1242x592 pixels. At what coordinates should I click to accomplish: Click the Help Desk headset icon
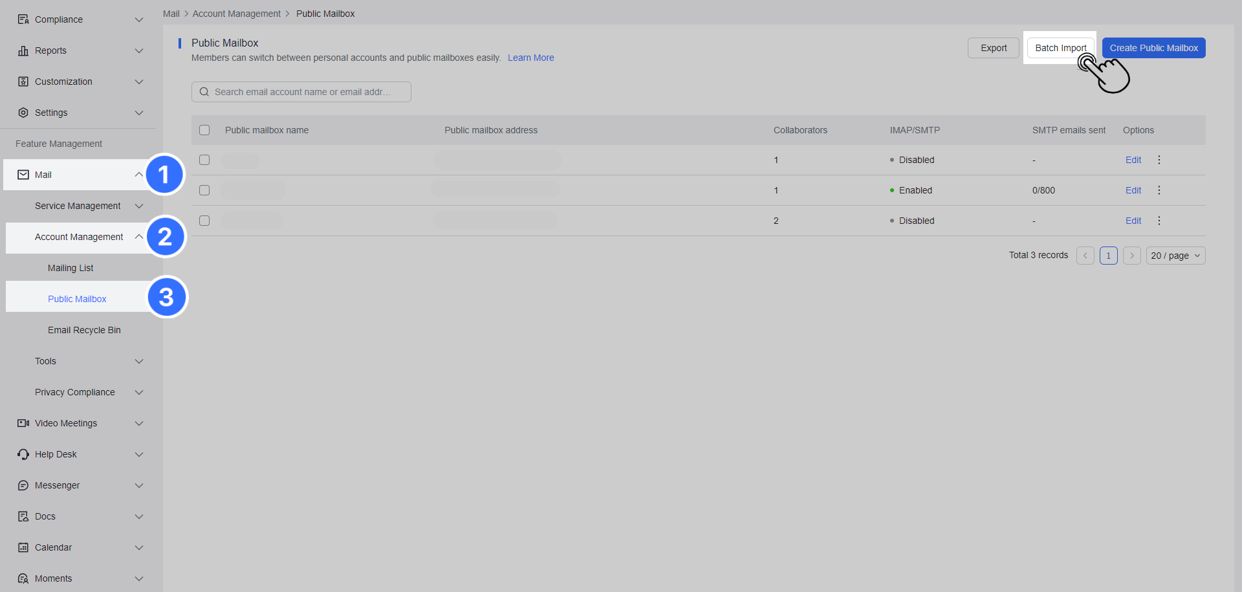(23, 454)
